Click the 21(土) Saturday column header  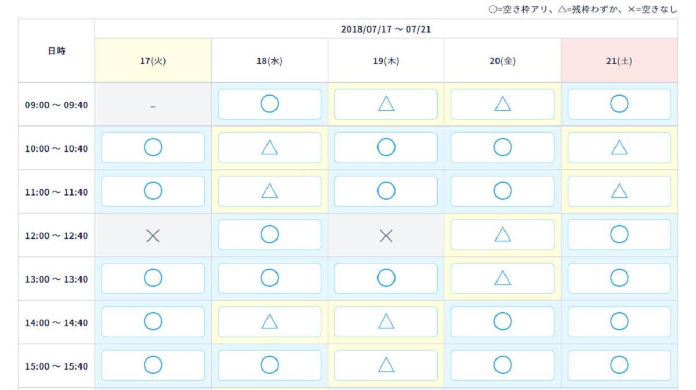tap(619, 61)
